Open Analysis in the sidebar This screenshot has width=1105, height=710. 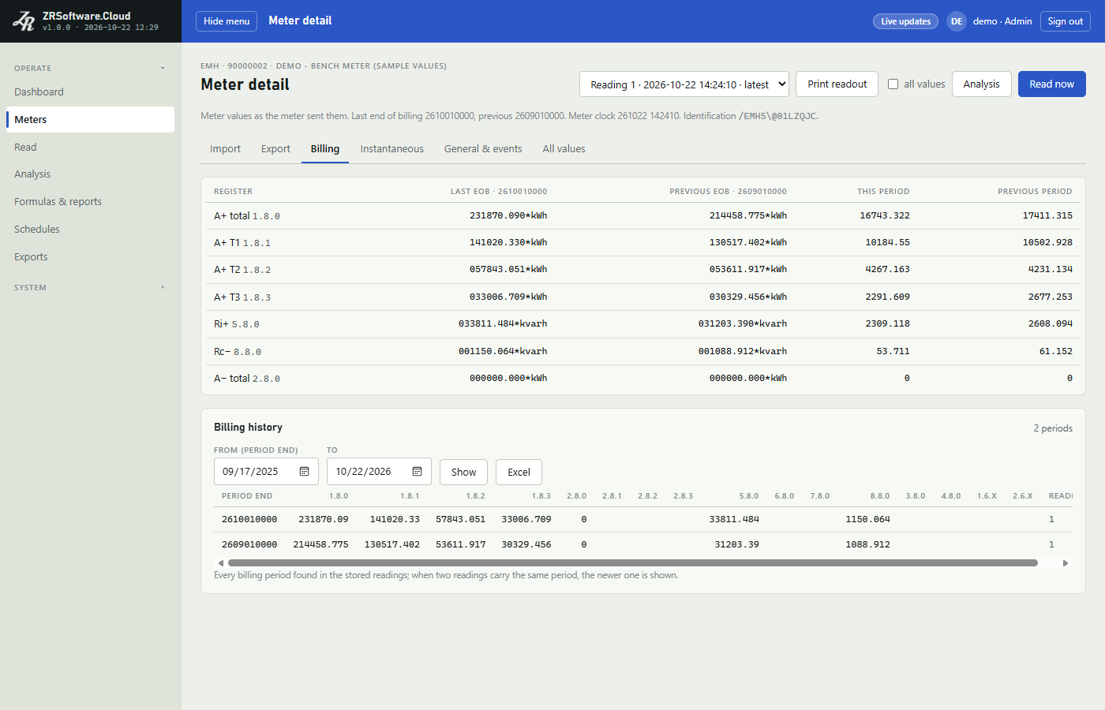[x=90, y=174]
